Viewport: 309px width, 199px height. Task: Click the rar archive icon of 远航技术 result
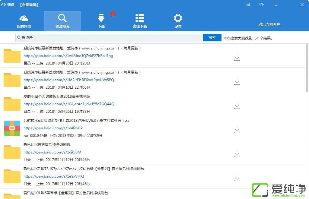[x=12, y=128]
